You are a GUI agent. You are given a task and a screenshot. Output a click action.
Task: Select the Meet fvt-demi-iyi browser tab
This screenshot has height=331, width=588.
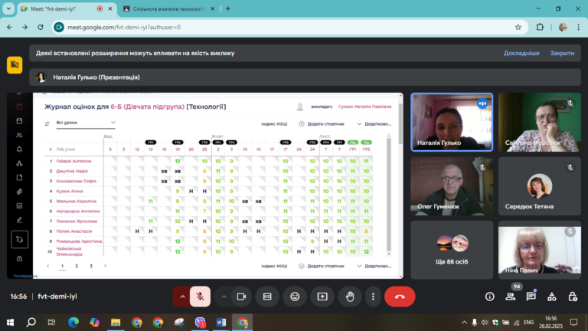coord(62,8)
